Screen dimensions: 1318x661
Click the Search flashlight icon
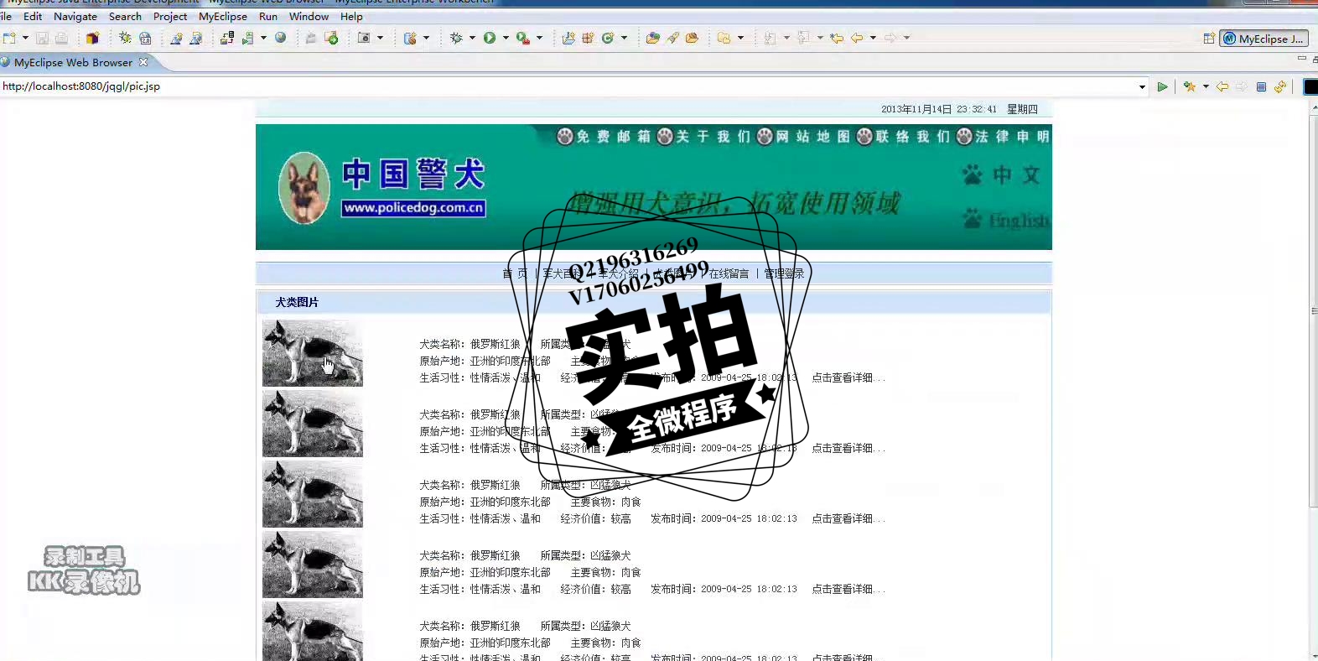point(672,38)
